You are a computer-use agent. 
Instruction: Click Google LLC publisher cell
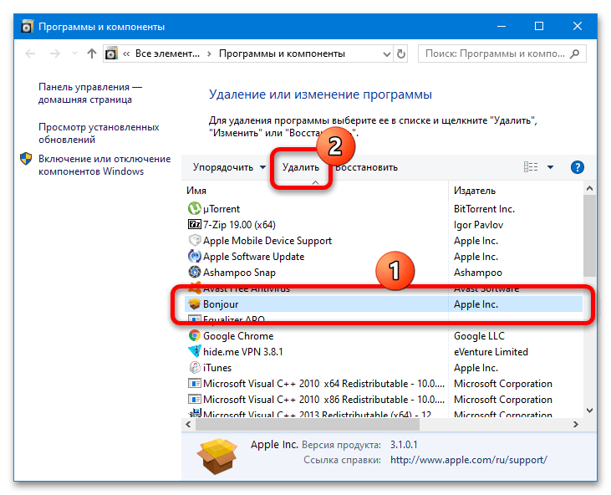(x=479, y=335)
